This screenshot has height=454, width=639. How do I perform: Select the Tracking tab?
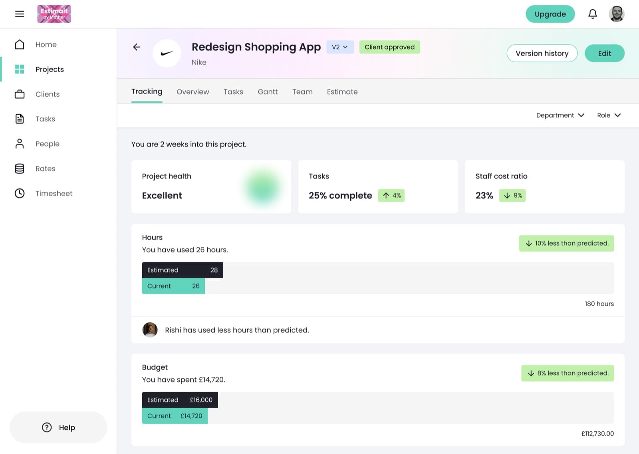point(147,91)
